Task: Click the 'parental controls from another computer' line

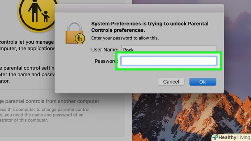Action: (50, 101)
